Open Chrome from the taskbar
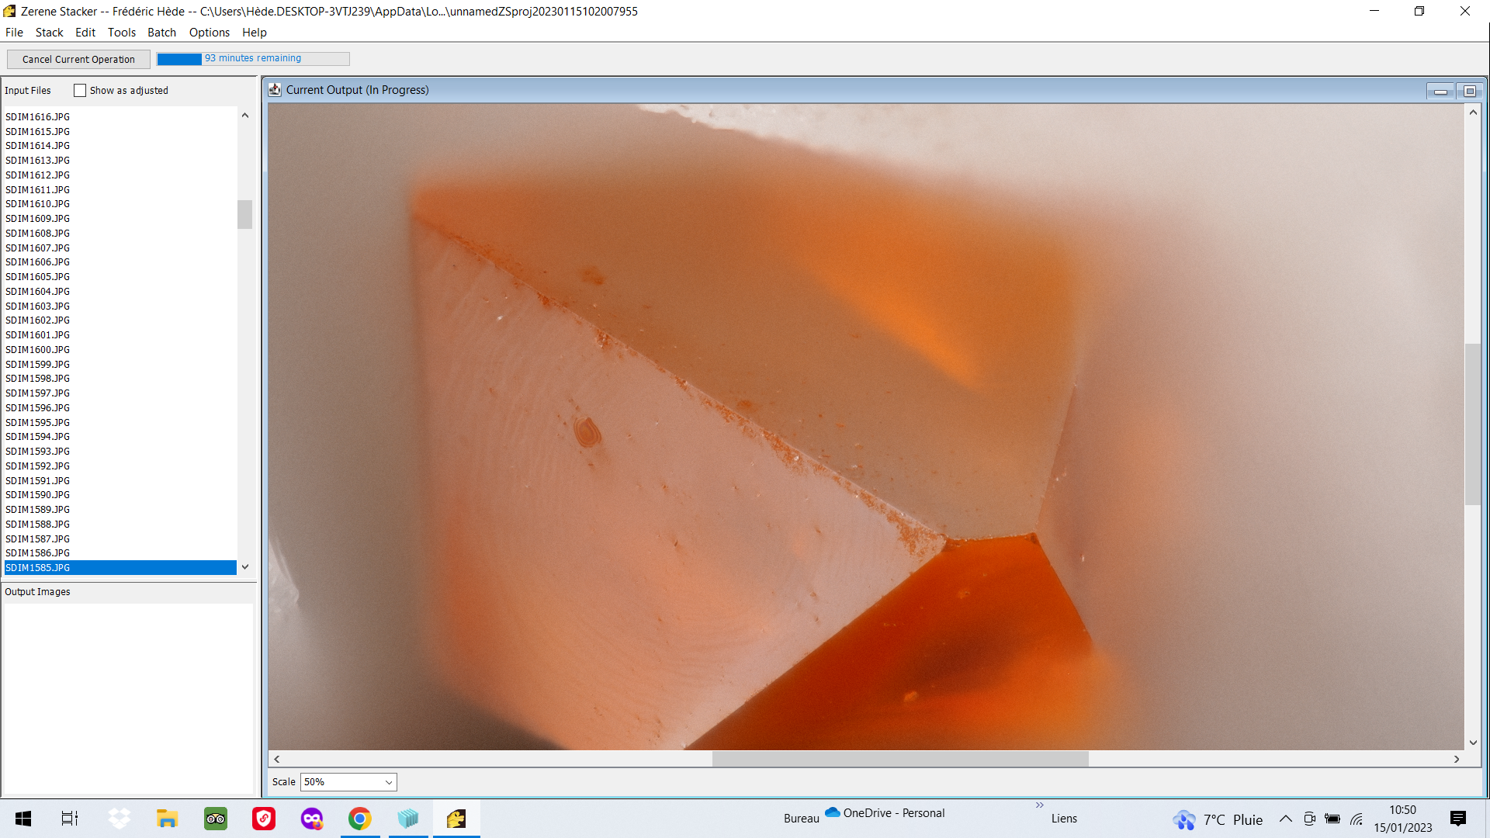This screenshot has width=1490, height=838. (x=359, y=819)
